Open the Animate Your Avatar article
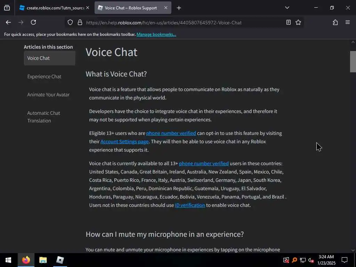 point(48,95)
